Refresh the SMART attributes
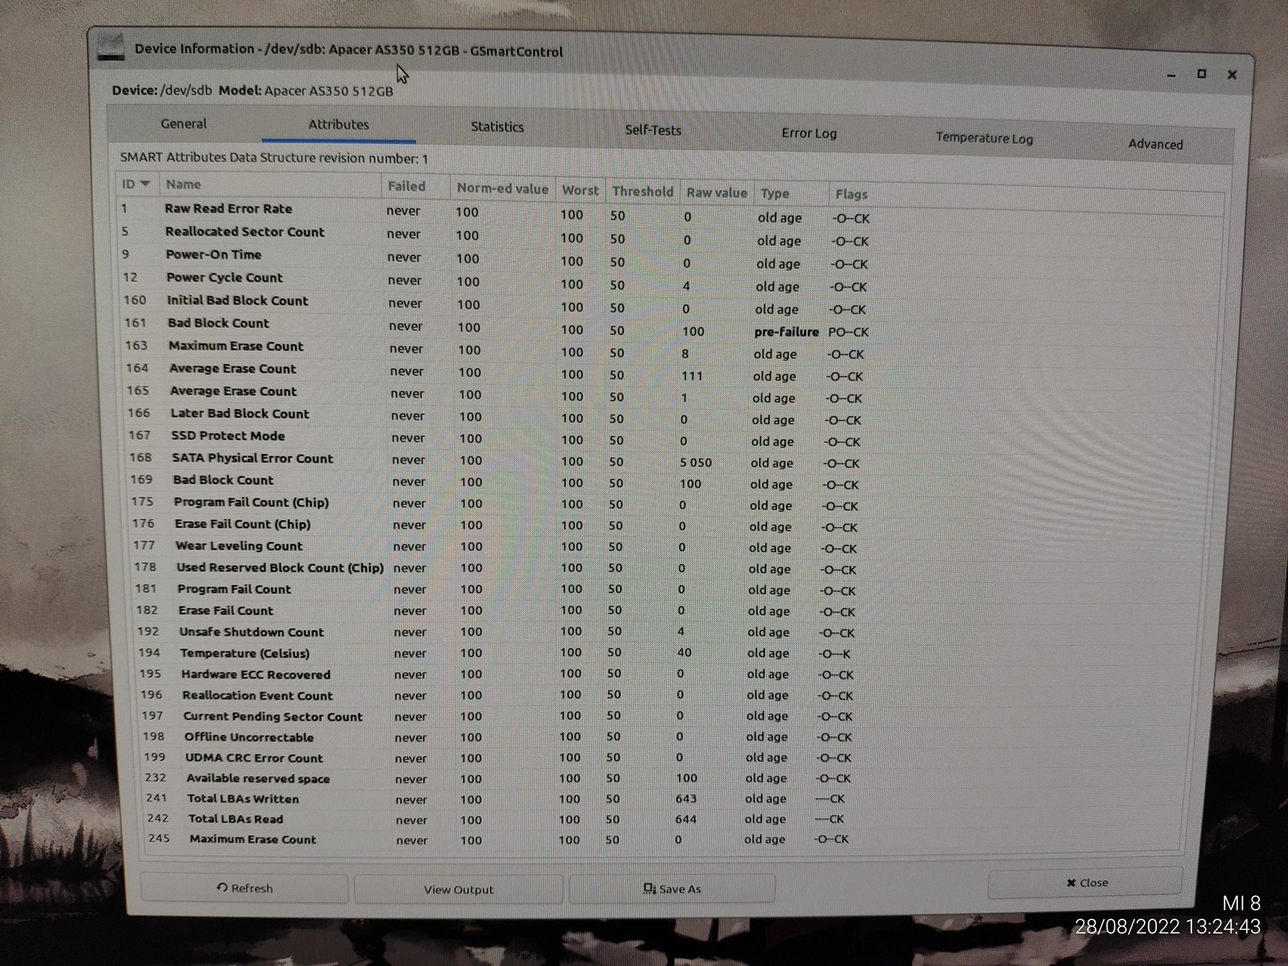The image size is (1288, 966). [x=245, y=888]
